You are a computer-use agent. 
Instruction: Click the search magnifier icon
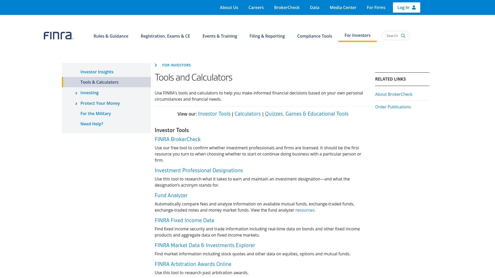pyautogui.click(x=403, y=36)
